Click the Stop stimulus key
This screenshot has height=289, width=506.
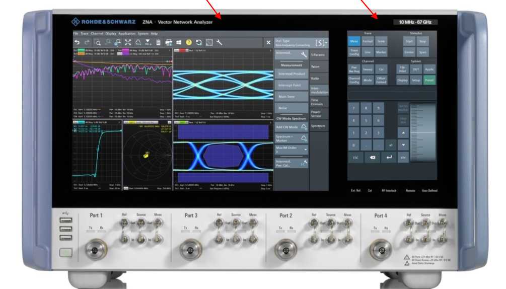pos(423,41)
